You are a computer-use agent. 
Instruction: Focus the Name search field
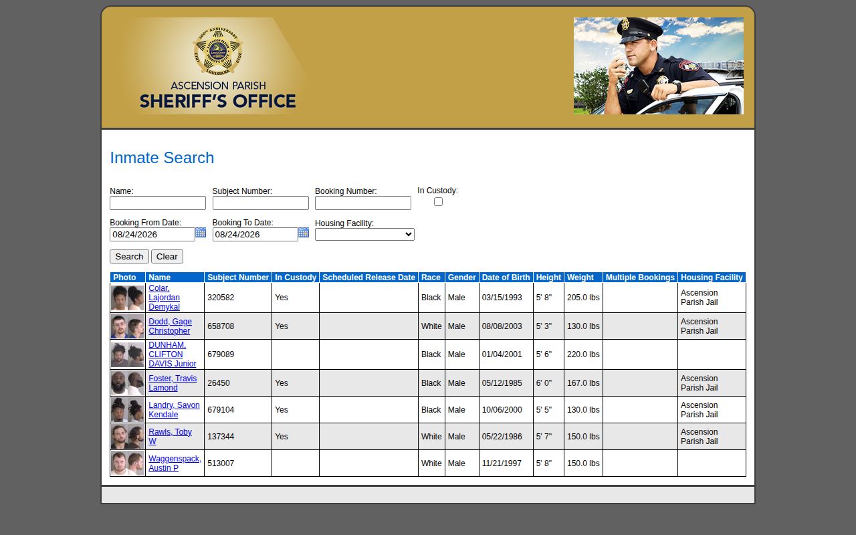tap(158, 203)
